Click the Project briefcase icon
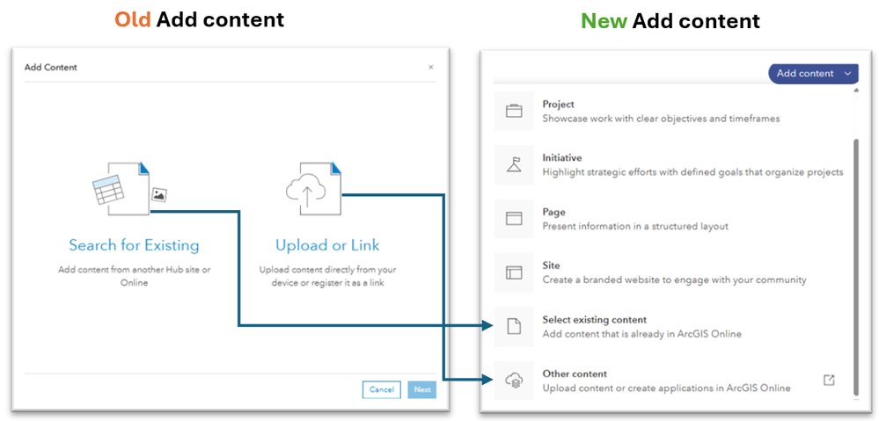The height and width of the screenshot is (421, 879). pos(514,111)
